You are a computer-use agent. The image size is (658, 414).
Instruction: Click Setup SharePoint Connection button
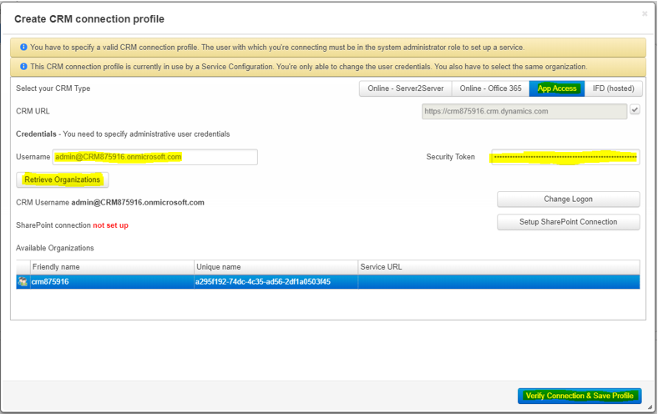[x=568, y=222]
